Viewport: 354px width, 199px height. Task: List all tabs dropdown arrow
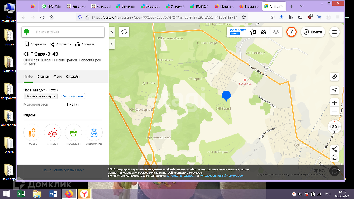coord(302,6)
